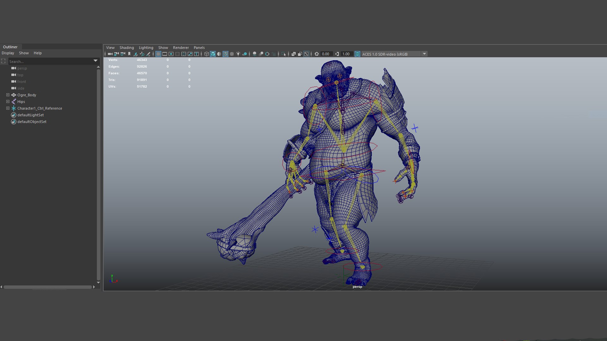Open the Lighting menu

pos(146,48)
